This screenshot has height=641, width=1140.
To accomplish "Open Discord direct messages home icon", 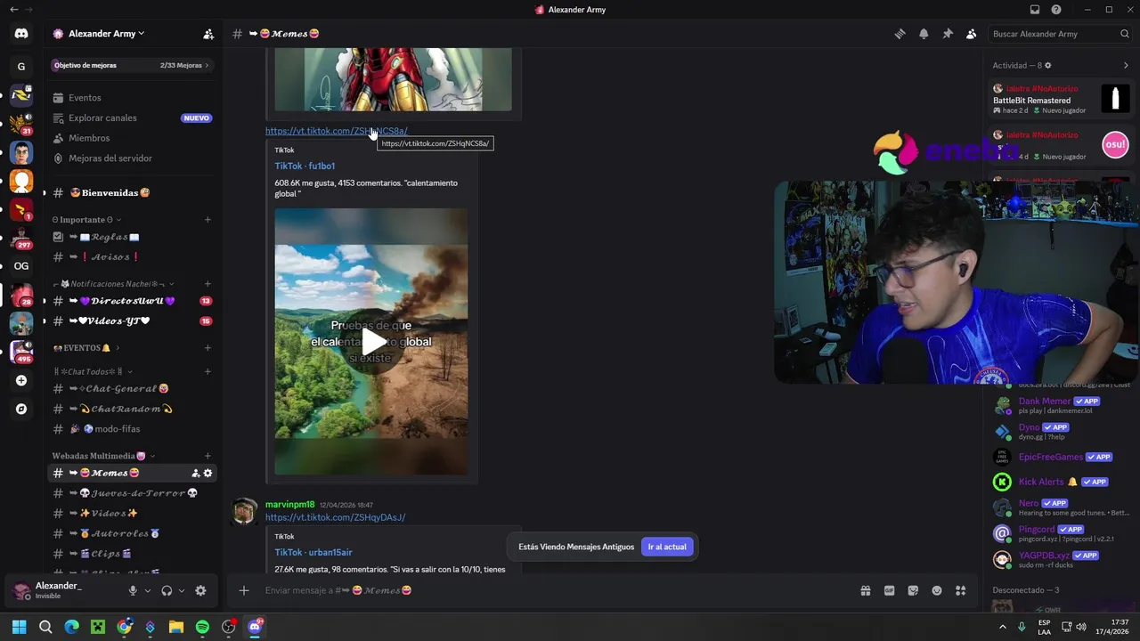I will 21,34.
